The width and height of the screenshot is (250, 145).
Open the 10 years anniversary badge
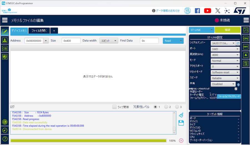[187, 11]
